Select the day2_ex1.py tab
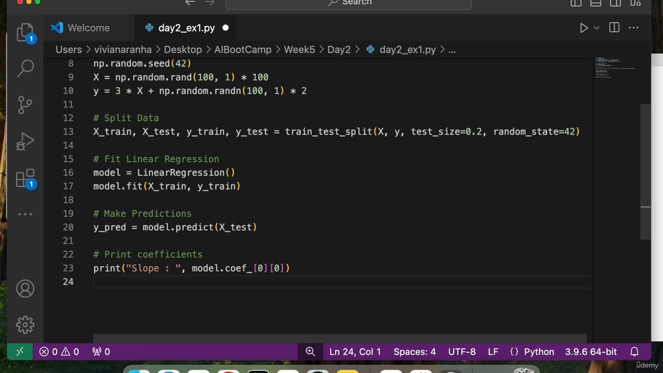The width and height of the screenshot is (663, 373). (186, 28)
